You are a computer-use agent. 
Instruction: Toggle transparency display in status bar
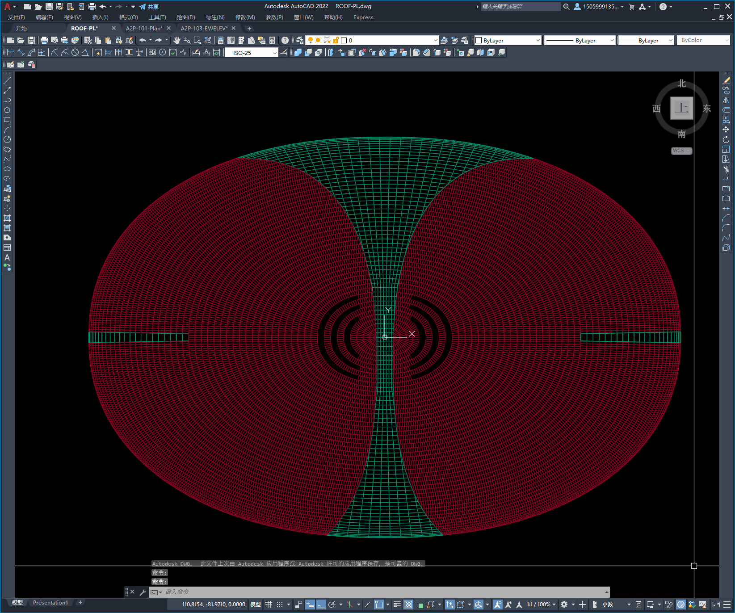408,605
